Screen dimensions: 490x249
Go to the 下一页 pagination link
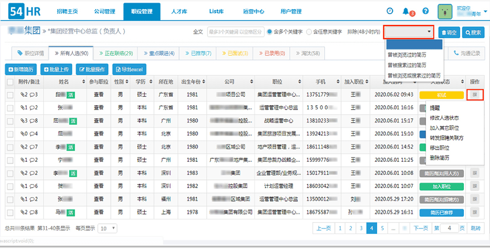(x=421, y=228)
